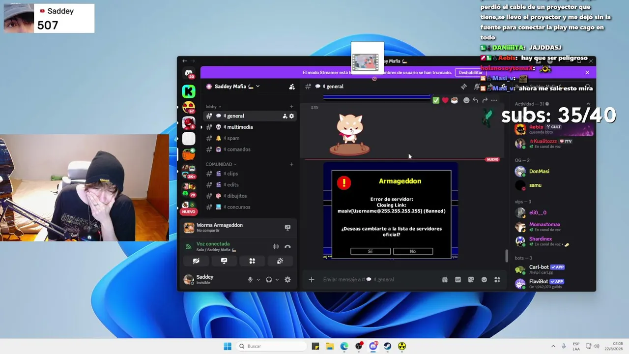Open microphone input device options arrow
Screen dimensions: 629x354
point(258,280)
